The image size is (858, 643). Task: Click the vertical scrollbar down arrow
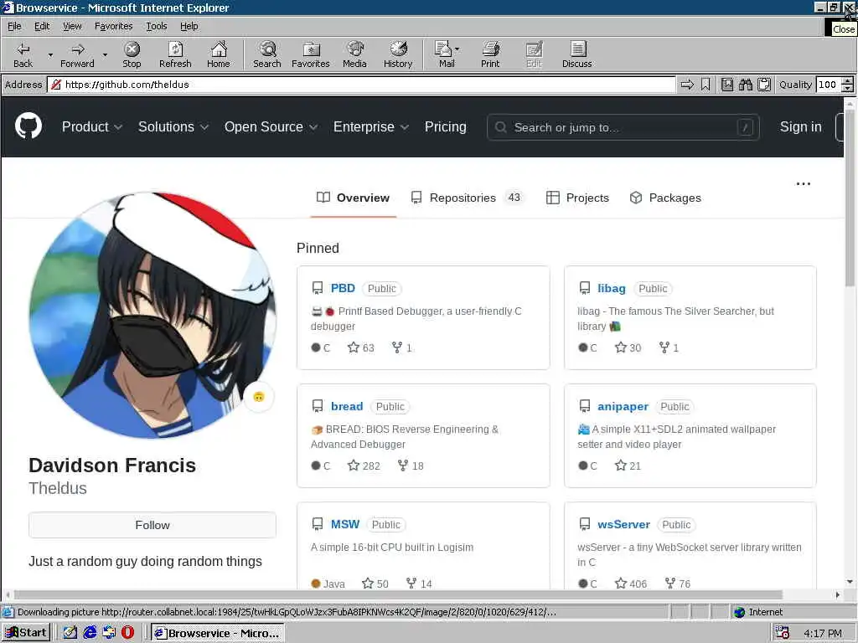[x=850, y=582]
